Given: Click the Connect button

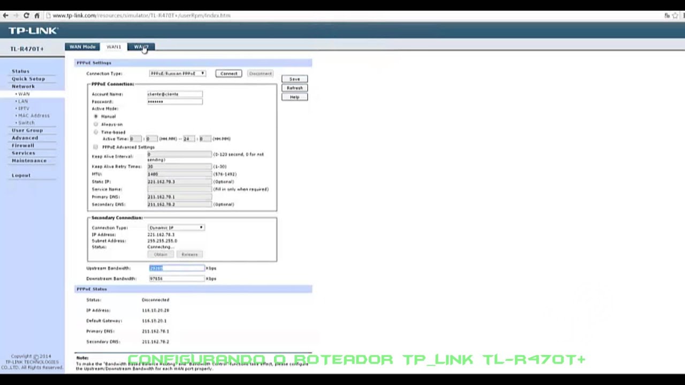Looking at the screenshot, I should click(229, 73).
